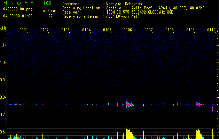Click the 0106 time marker
This screenshot has height=139, width=219.
click(128, 30)
